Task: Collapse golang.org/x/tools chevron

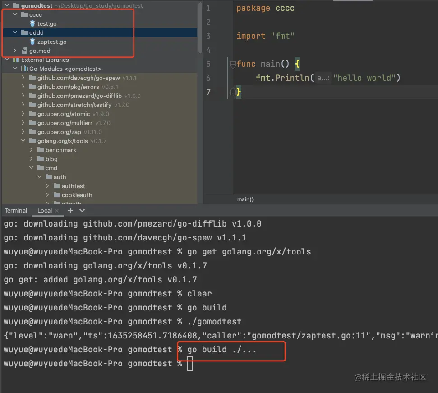Action: [23, 141]
